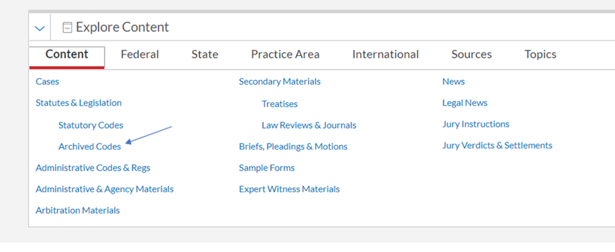Go to the International tab
The width and height of the screenshot is (615, 252).
pyautogui.click(x=385, y=54)
